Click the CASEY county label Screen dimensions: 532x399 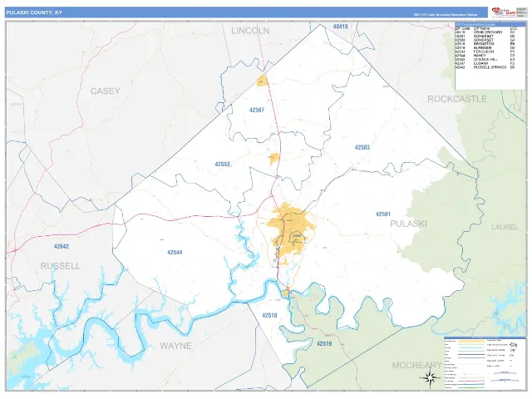pyautogui.click(x=106, y=91)
